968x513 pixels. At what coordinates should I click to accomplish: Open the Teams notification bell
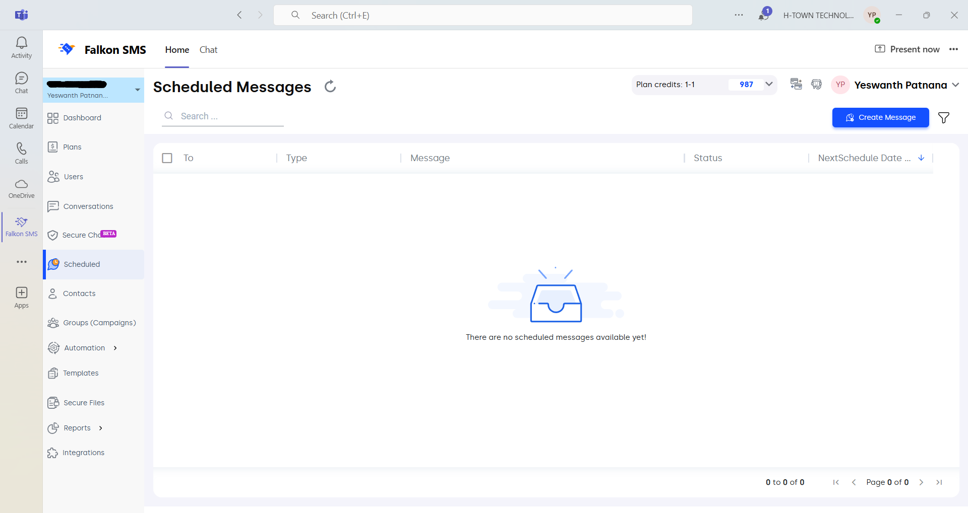[x=764, y=15]
